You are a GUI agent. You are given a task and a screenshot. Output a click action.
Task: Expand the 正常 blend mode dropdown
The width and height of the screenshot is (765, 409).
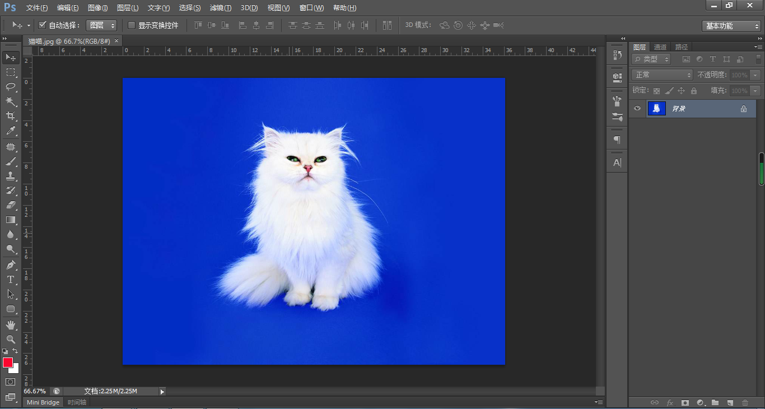click(x=663, y=75)
